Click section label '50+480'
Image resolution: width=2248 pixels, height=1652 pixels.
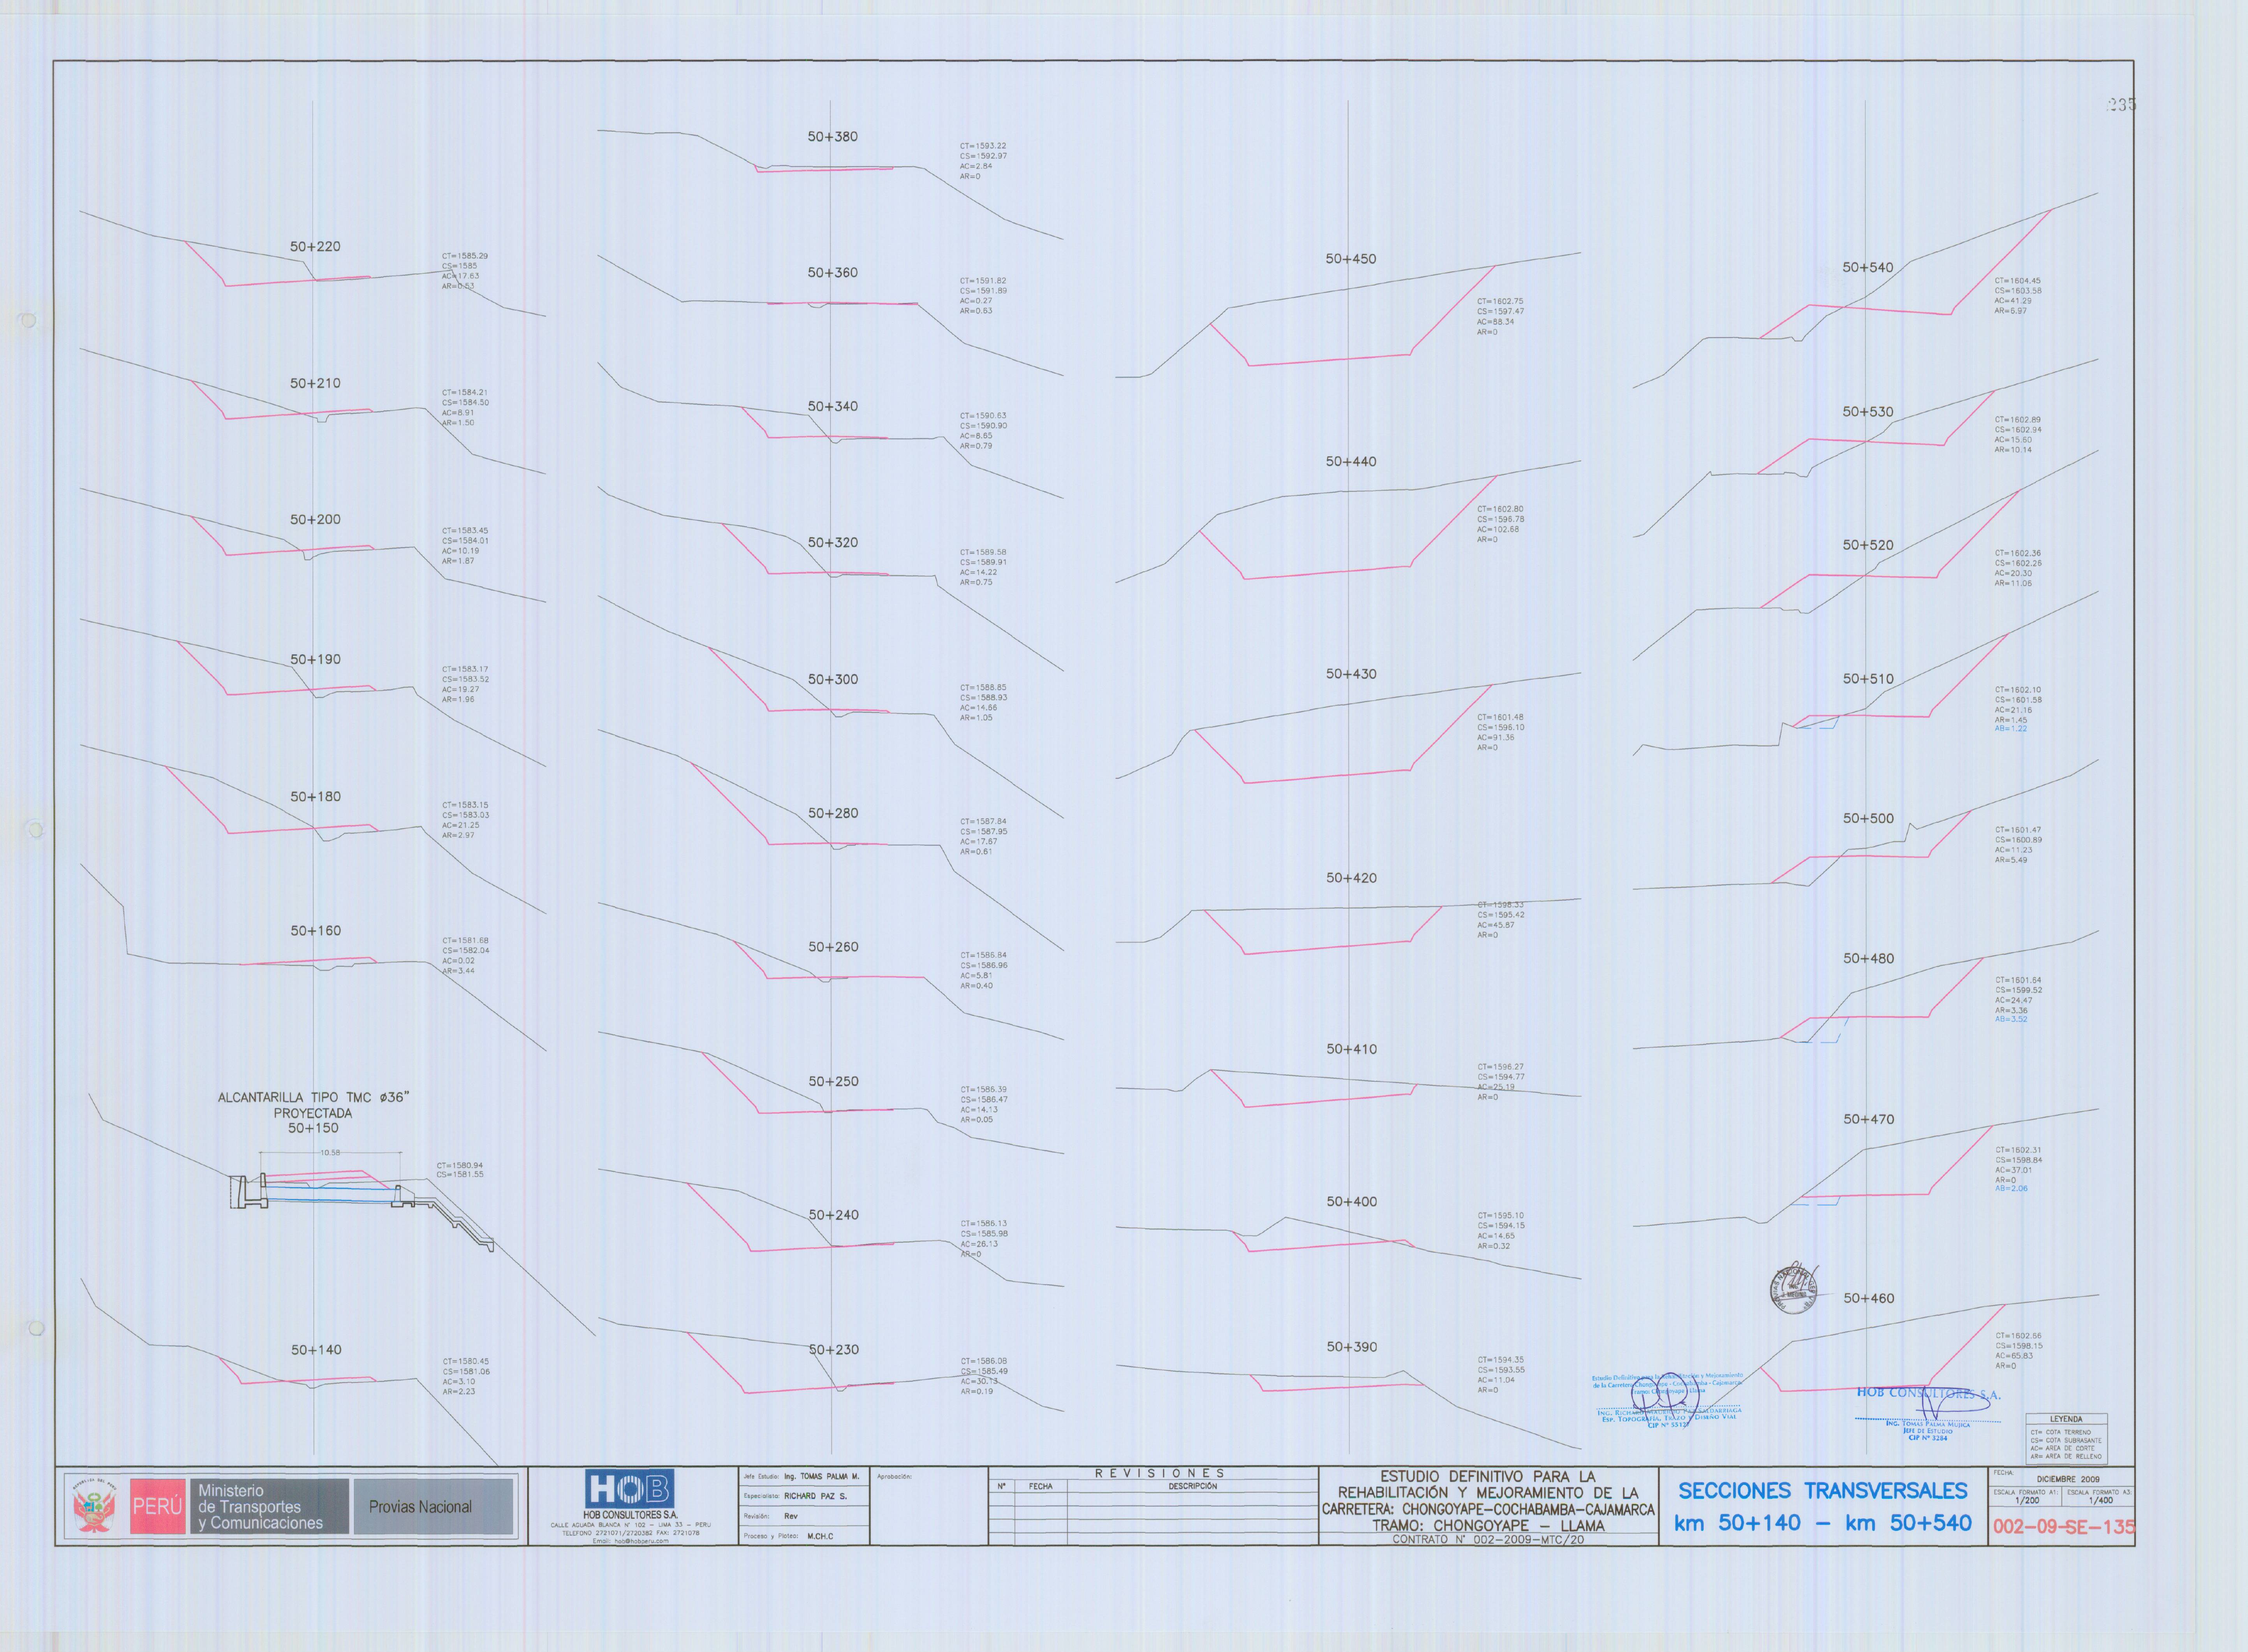(1869, 958)
